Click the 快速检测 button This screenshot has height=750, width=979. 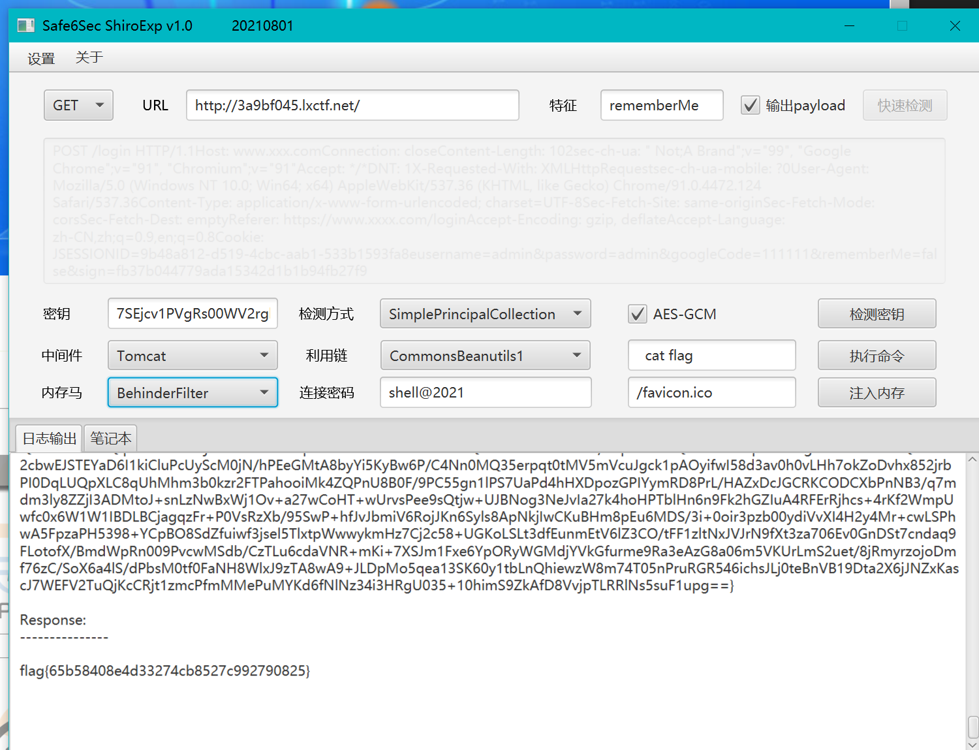coord(905,105)
